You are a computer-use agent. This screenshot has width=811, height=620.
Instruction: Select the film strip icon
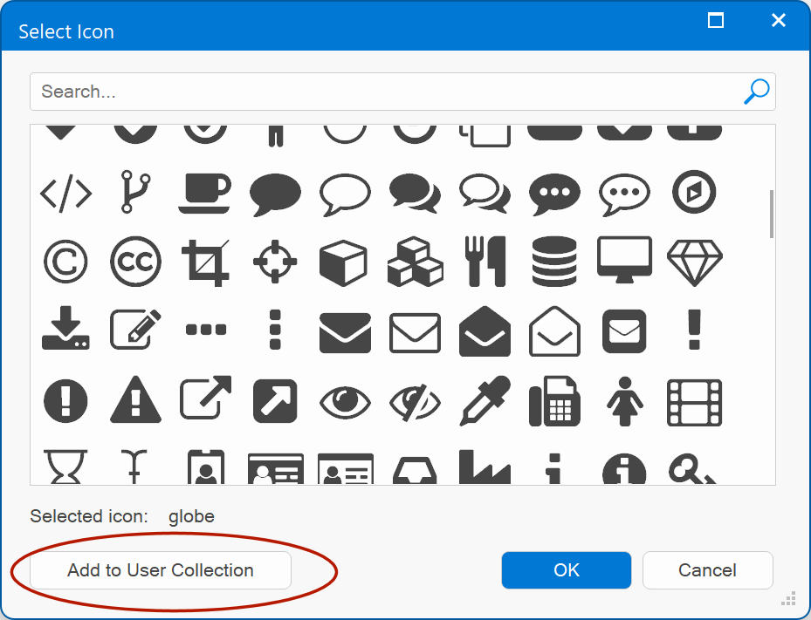click(694, 401)
